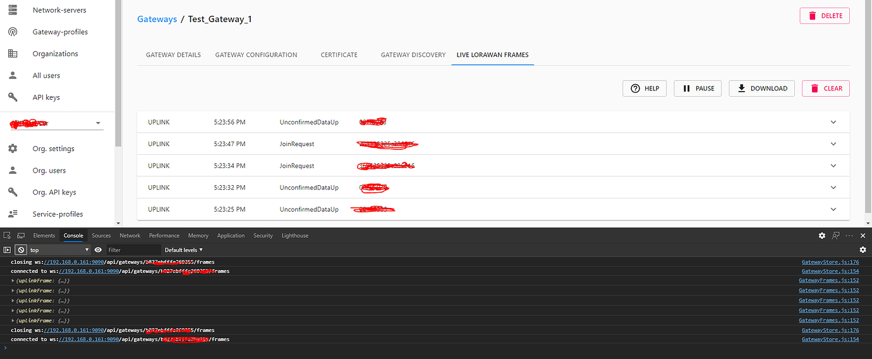Click the 5:23:56 PM timestamp
872x359 pixels.
tap(230, 122)
